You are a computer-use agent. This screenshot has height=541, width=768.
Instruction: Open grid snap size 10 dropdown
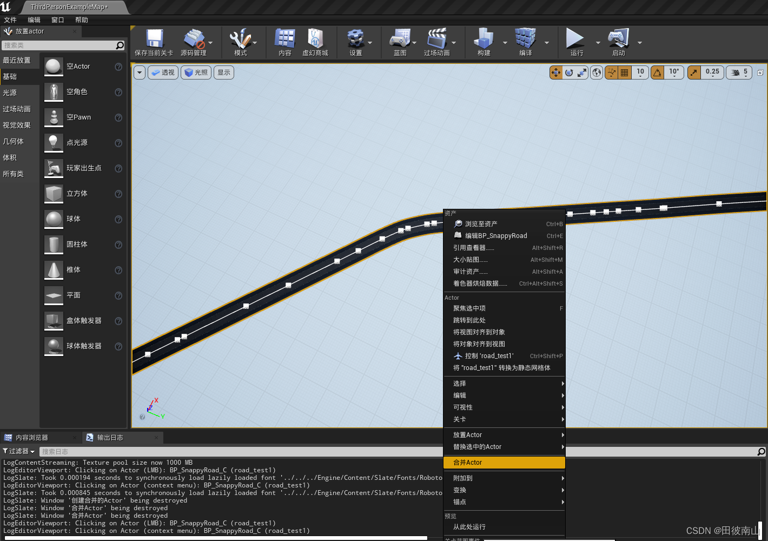pos(640,72)
